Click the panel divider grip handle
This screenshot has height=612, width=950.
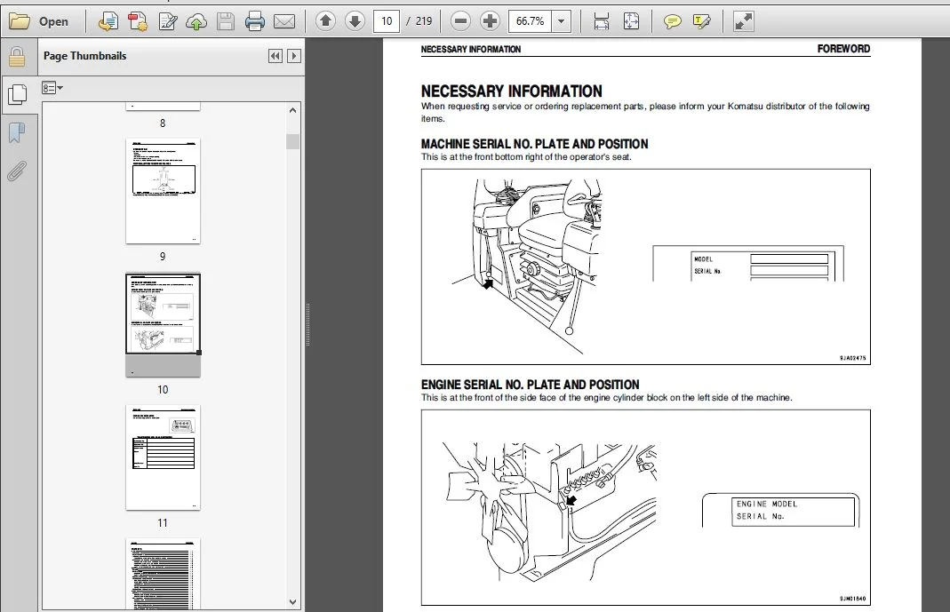click(307, 324)
